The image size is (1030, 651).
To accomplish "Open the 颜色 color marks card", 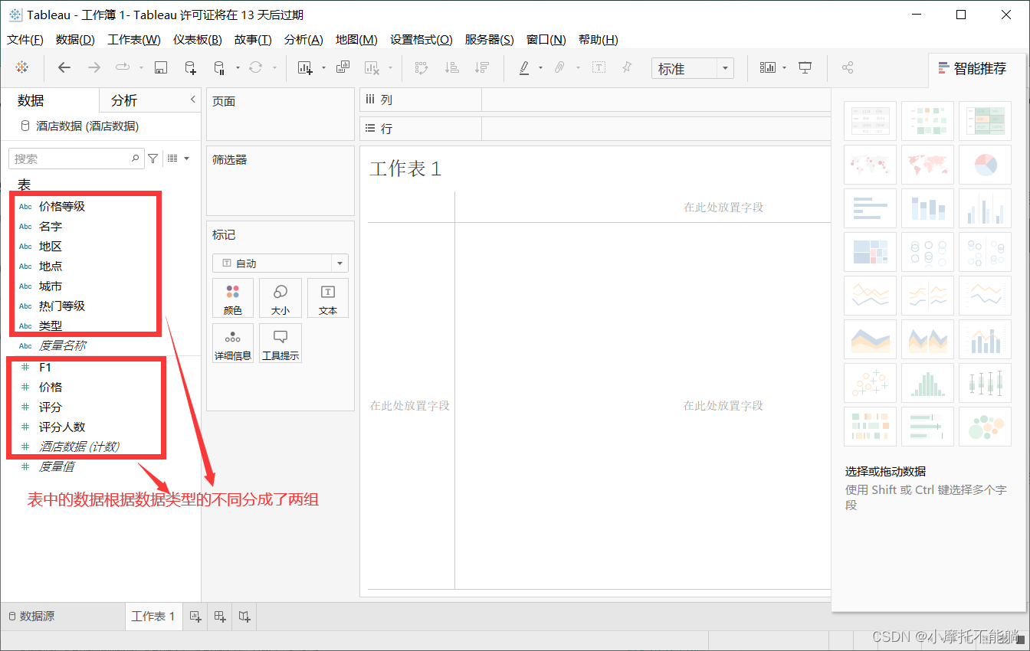I will (x=233, y=299).
